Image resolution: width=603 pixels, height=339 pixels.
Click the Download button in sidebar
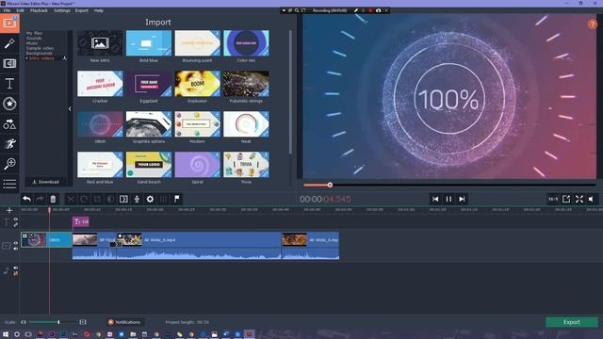point(46,182)
